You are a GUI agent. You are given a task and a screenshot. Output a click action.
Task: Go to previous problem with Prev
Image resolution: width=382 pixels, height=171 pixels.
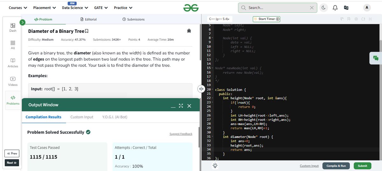tap(12, 153)
